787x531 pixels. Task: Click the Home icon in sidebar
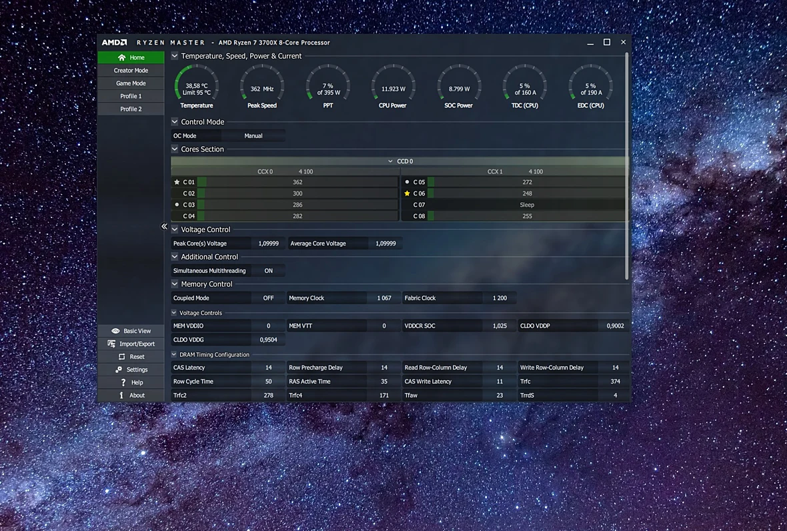click(121, 57)
